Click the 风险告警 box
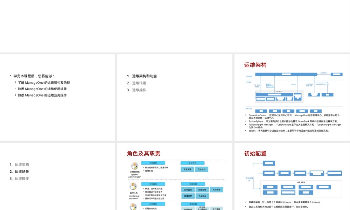350x210 pixels. coord(217,190)
